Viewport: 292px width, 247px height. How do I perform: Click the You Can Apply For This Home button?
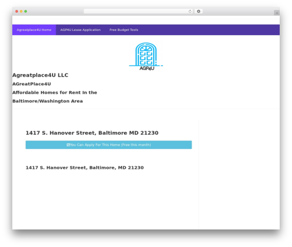(109, 145)
